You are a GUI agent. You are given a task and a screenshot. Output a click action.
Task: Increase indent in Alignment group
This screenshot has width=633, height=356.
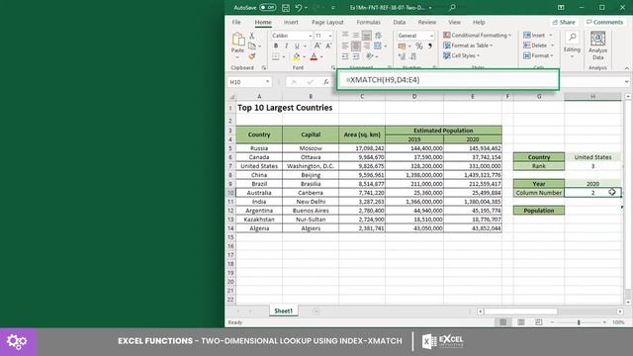pos(356,56)
